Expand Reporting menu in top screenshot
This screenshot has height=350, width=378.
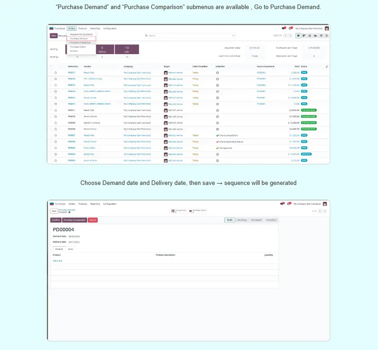click(x=95, y=28)
